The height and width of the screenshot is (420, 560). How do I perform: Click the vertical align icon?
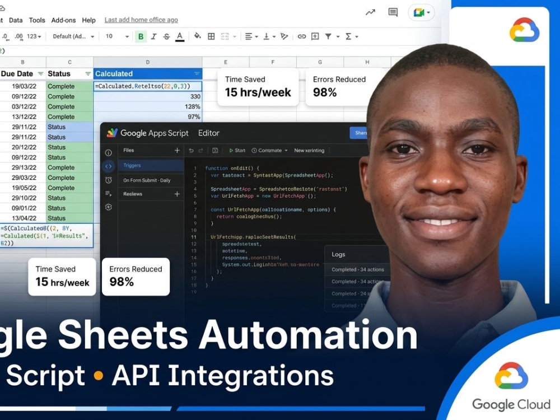[x=266, y=36]
